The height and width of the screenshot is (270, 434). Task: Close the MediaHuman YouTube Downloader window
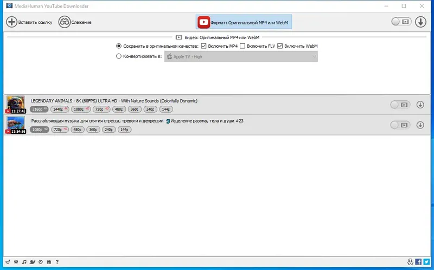422,6
